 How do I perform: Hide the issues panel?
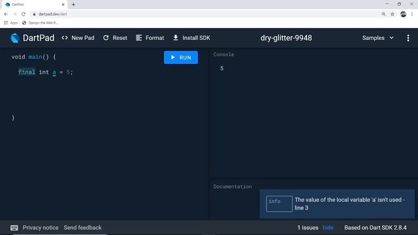click(328, 228)
